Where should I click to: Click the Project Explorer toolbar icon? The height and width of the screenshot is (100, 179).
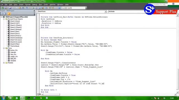click(46, 8)
